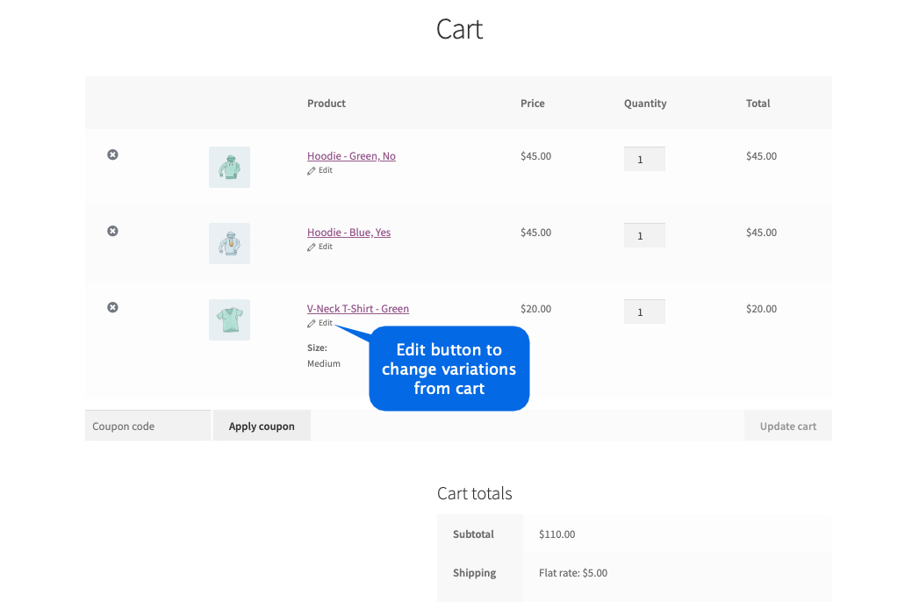Click quantity field for Hoodie - Blue

(644, 235)
